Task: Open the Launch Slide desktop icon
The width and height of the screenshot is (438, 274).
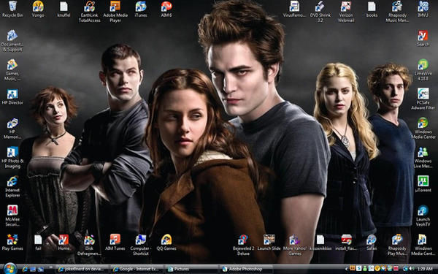Action: point(269,242)
